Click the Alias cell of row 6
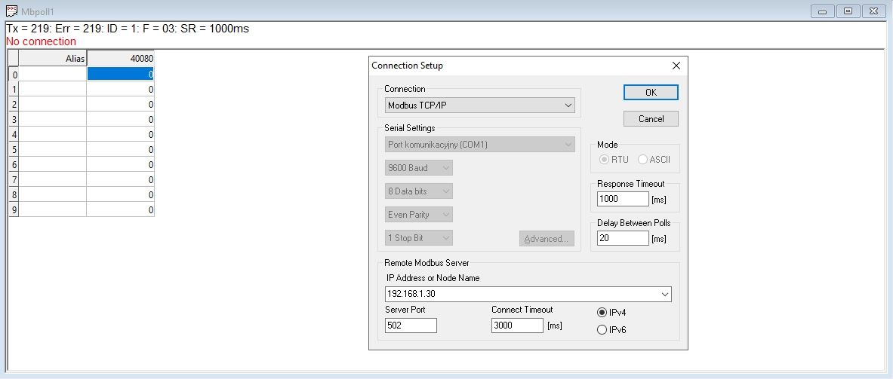This screenshot has height=379, width=893. tap(52, 165)
